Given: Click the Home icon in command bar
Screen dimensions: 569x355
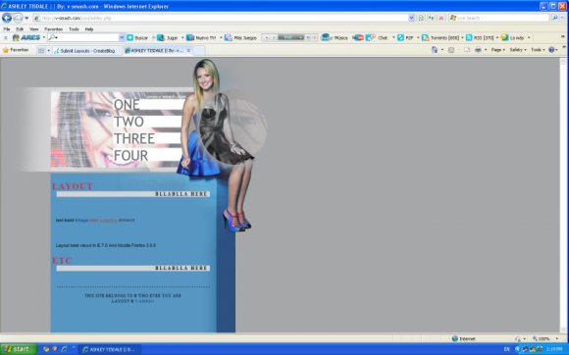Looking at the screenshot, I should [x=435, y=50].
